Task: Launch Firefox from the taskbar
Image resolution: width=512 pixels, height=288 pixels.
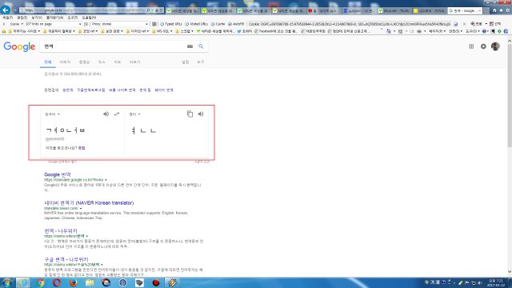Action: 74,282
